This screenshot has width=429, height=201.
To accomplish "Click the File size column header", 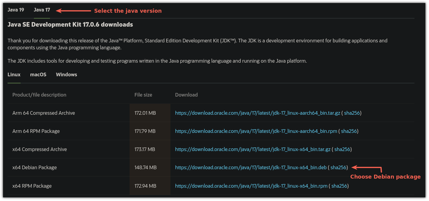I will [143, 94].
